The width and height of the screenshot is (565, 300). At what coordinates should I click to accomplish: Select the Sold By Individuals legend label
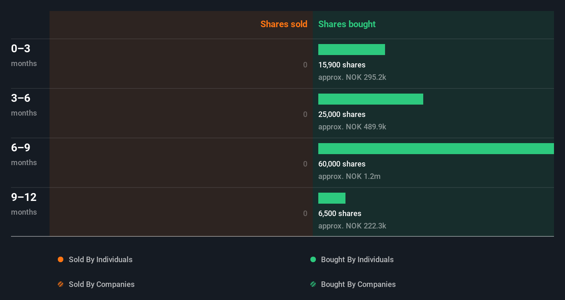tap(100, 260)
